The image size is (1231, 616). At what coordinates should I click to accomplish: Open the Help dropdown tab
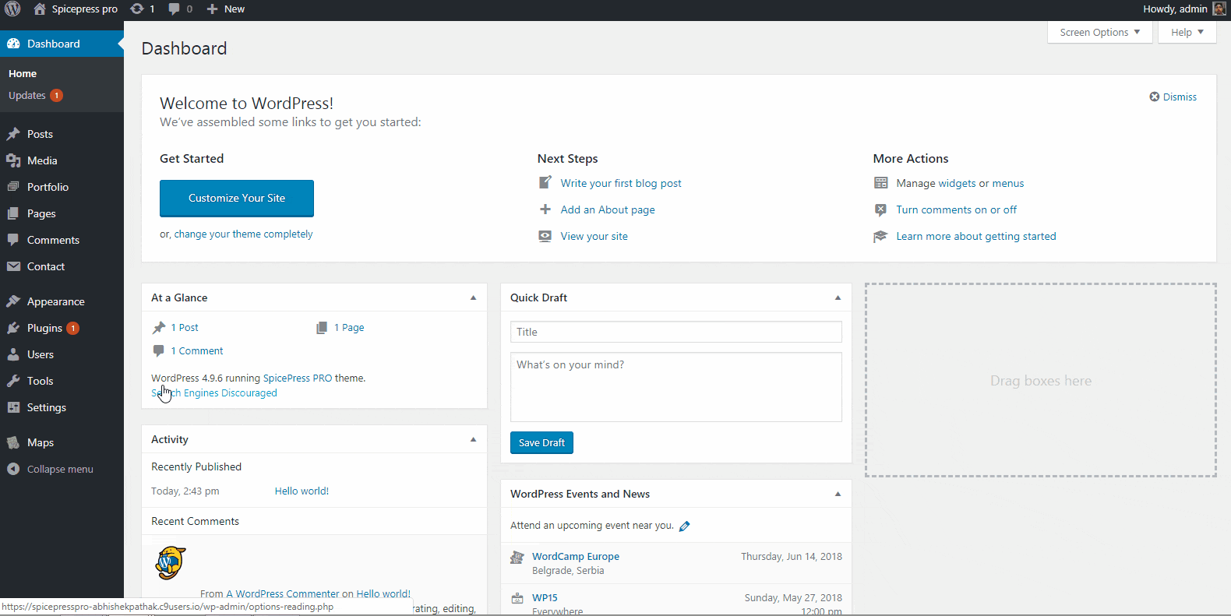[x=1187, y=32]
